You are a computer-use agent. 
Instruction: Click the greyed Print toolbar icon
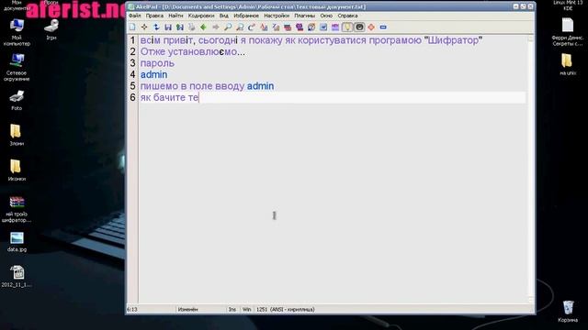(x=192, y=27)
